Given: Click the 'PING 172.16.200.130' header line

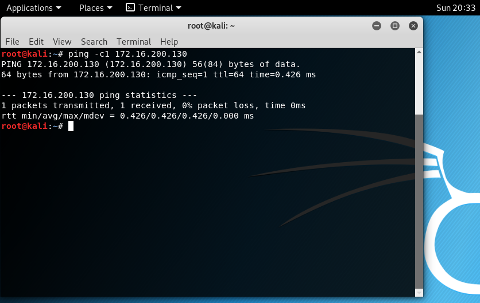Looking at the screenshot, I should pyautogui.click(x=150, y=64).
